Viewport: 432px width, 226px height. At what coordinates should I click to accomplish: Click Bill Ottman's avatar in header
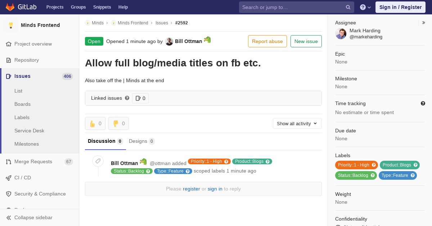coord(169,41)
